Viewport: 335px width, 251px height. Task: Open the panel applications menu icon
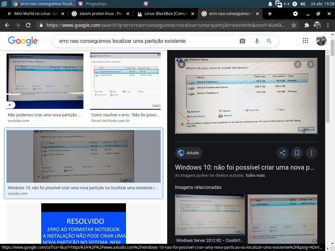(4, 4)
